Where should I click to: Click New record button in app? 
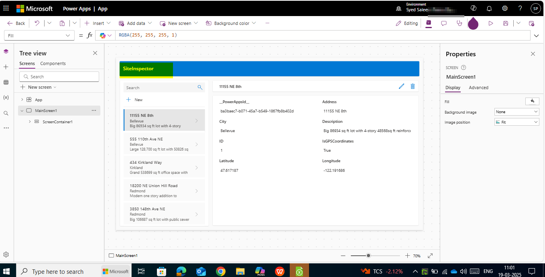click(x=134, y=100)
